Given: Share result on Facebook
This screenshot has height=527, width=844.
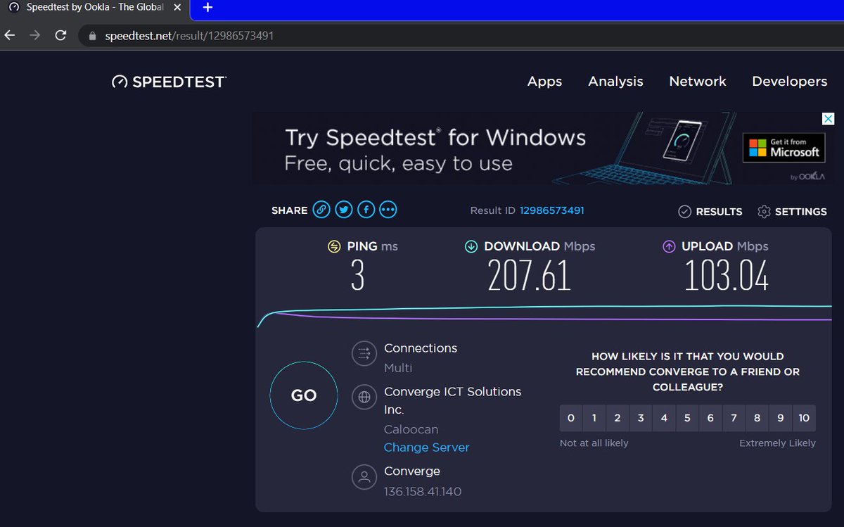Looking at the screenshot, I should (x=366, y=210).
